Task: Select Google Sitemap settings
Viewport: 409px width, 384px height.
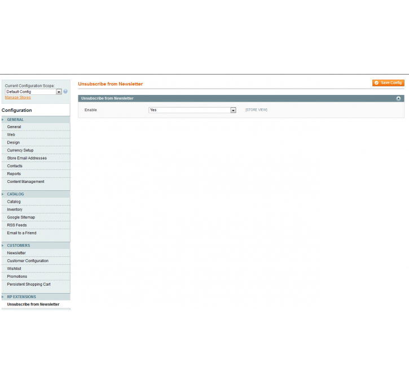Action: (21, 217)
